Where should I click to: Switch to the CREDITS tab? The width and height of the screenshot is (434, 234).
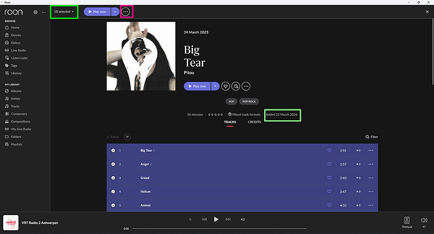[254, 122]
